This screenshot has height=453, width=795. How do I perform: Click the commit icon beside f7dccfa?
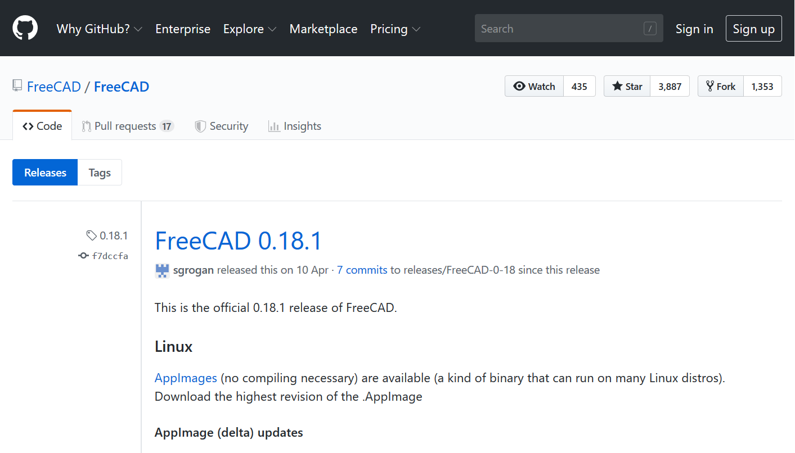tap(83, 256)
